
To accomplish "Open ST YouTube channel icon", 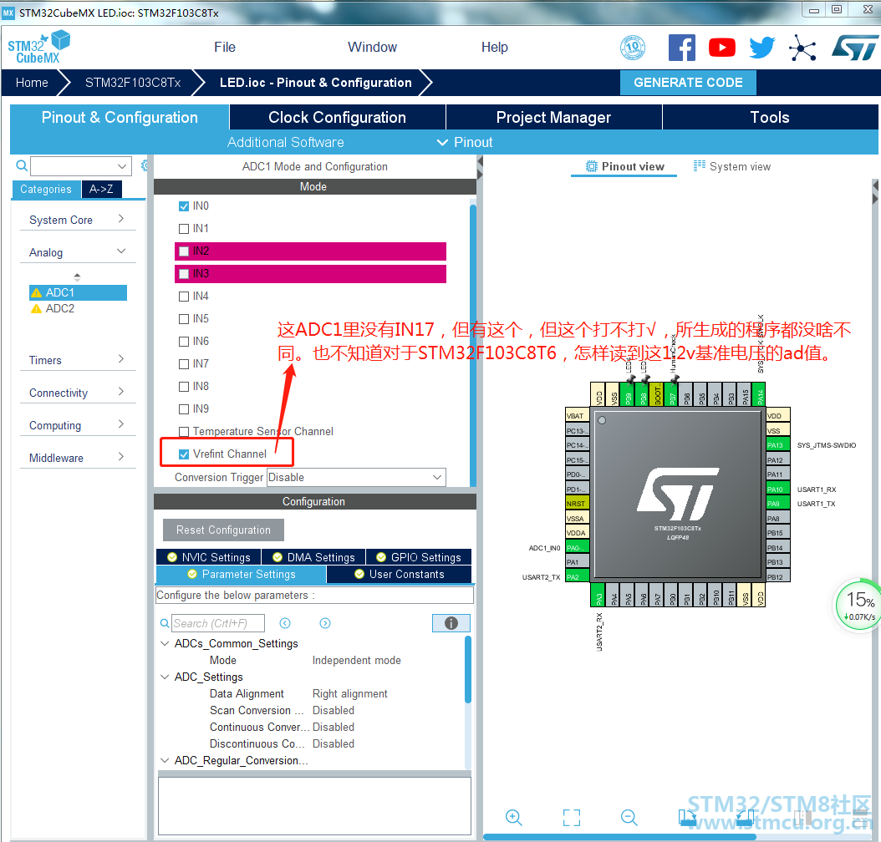I will tap(722, 48).
